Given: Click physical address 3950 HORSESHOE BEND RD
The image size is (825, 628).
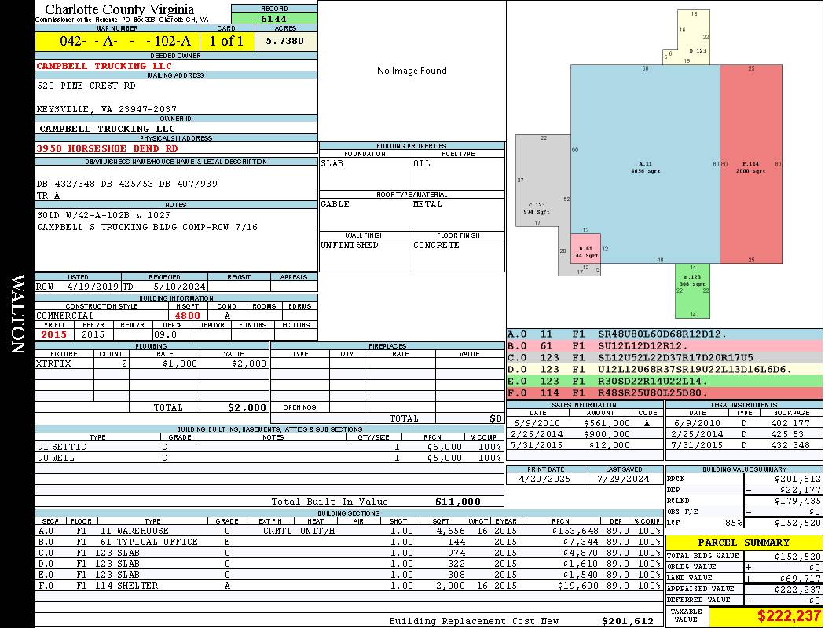Looking at the screenshot, I should 108,148.
